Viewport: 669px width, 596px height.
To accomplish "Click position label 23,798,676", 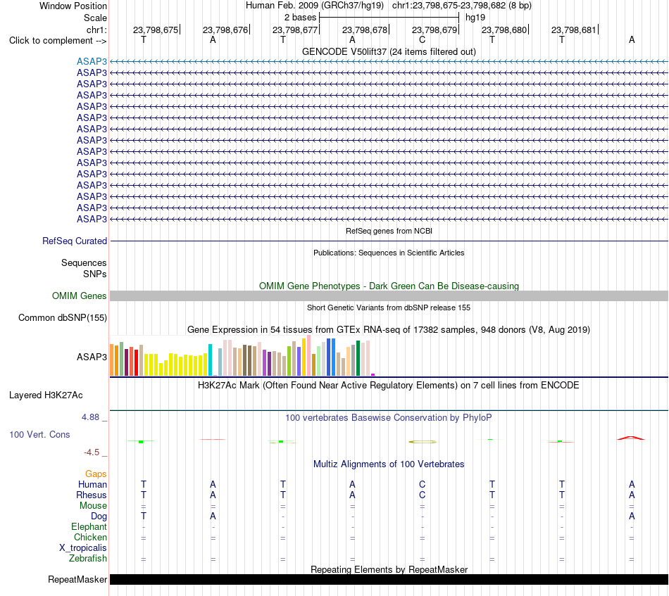I will pos(225,30).
